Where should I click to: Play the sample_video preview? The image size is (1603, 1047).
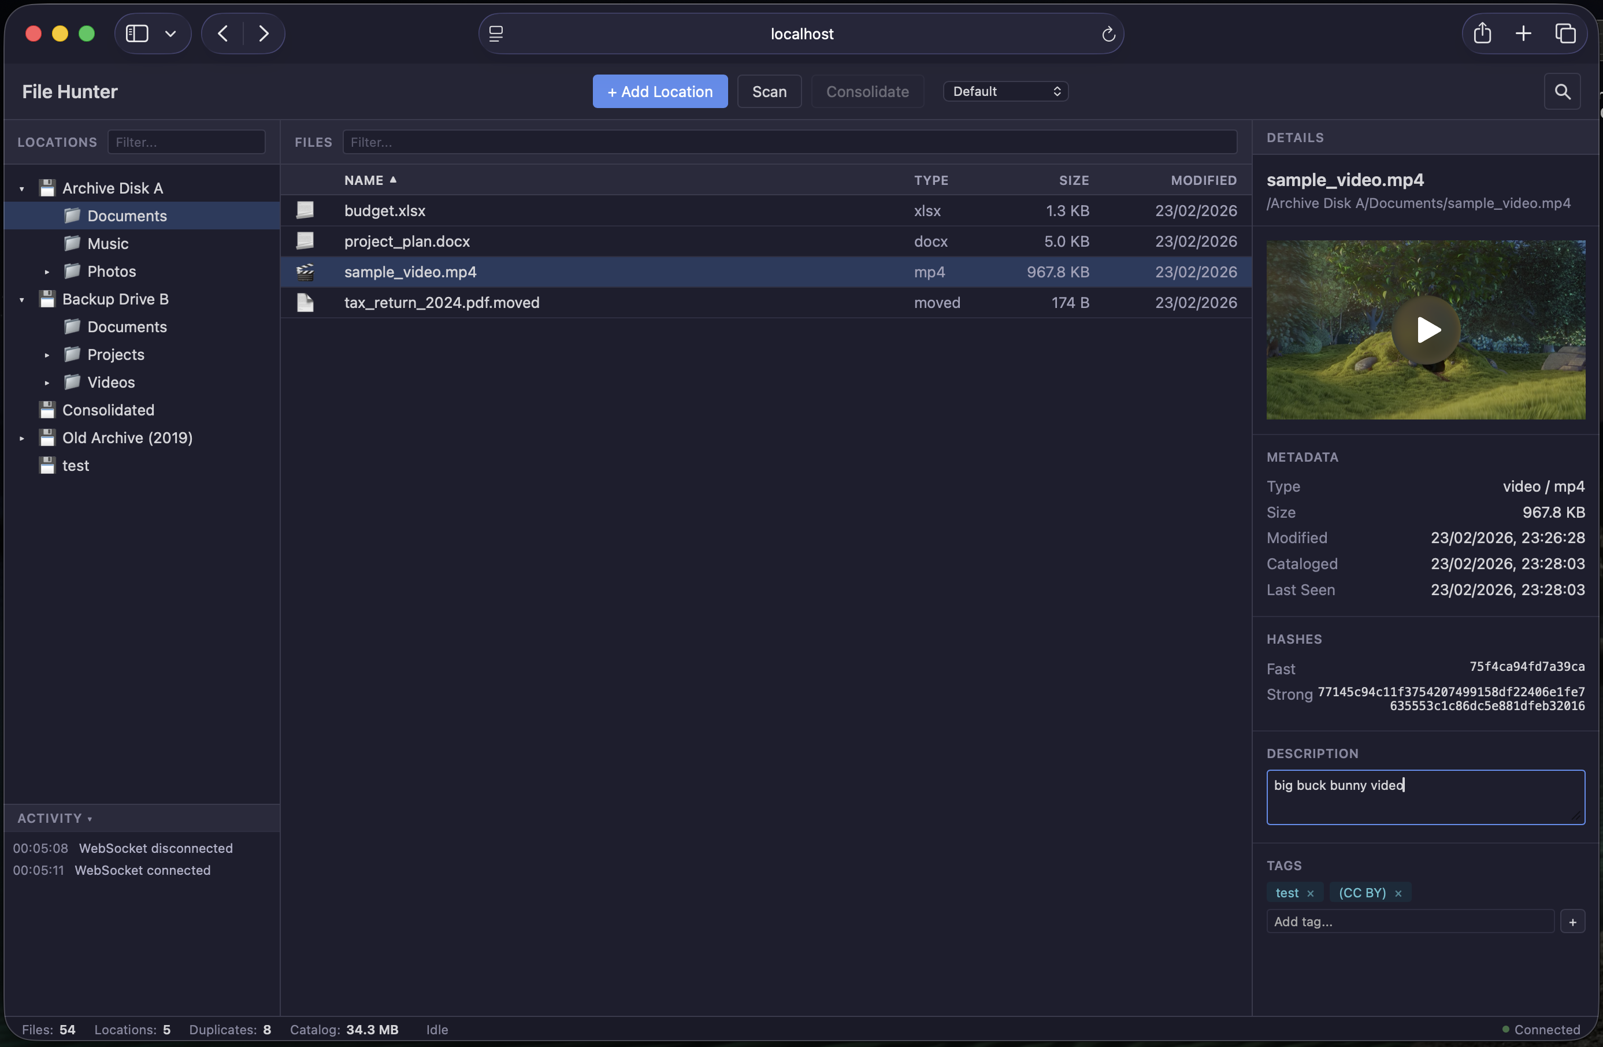coord(1428,329)
